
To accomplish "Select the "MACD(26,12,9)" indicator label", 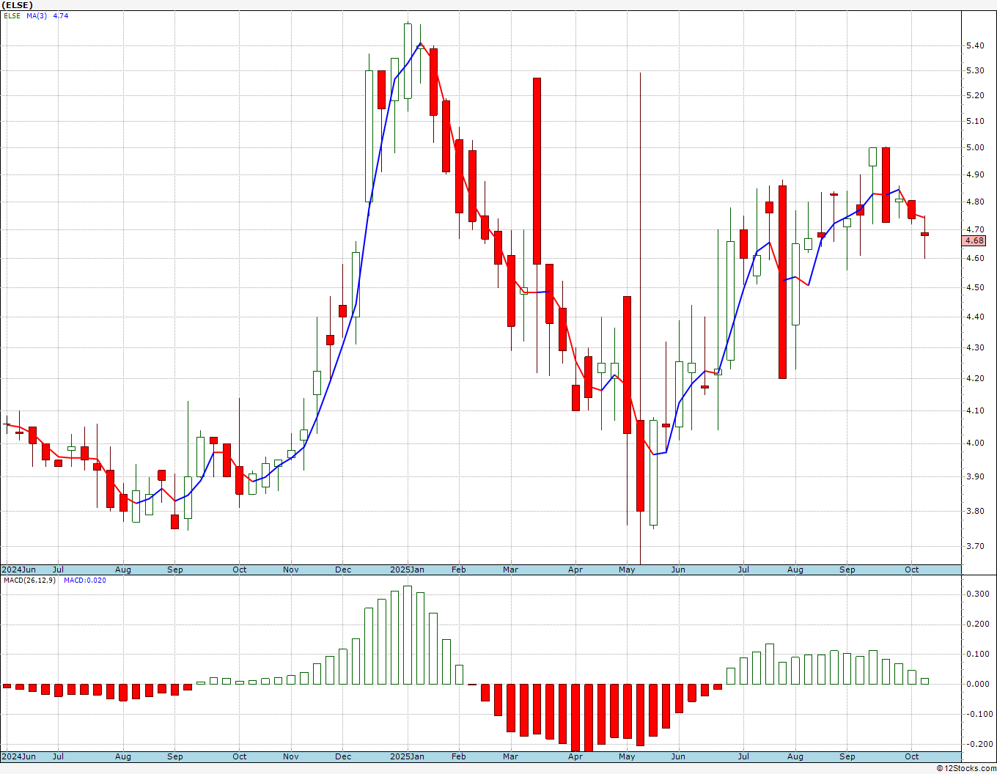I will tap(31, 580).
